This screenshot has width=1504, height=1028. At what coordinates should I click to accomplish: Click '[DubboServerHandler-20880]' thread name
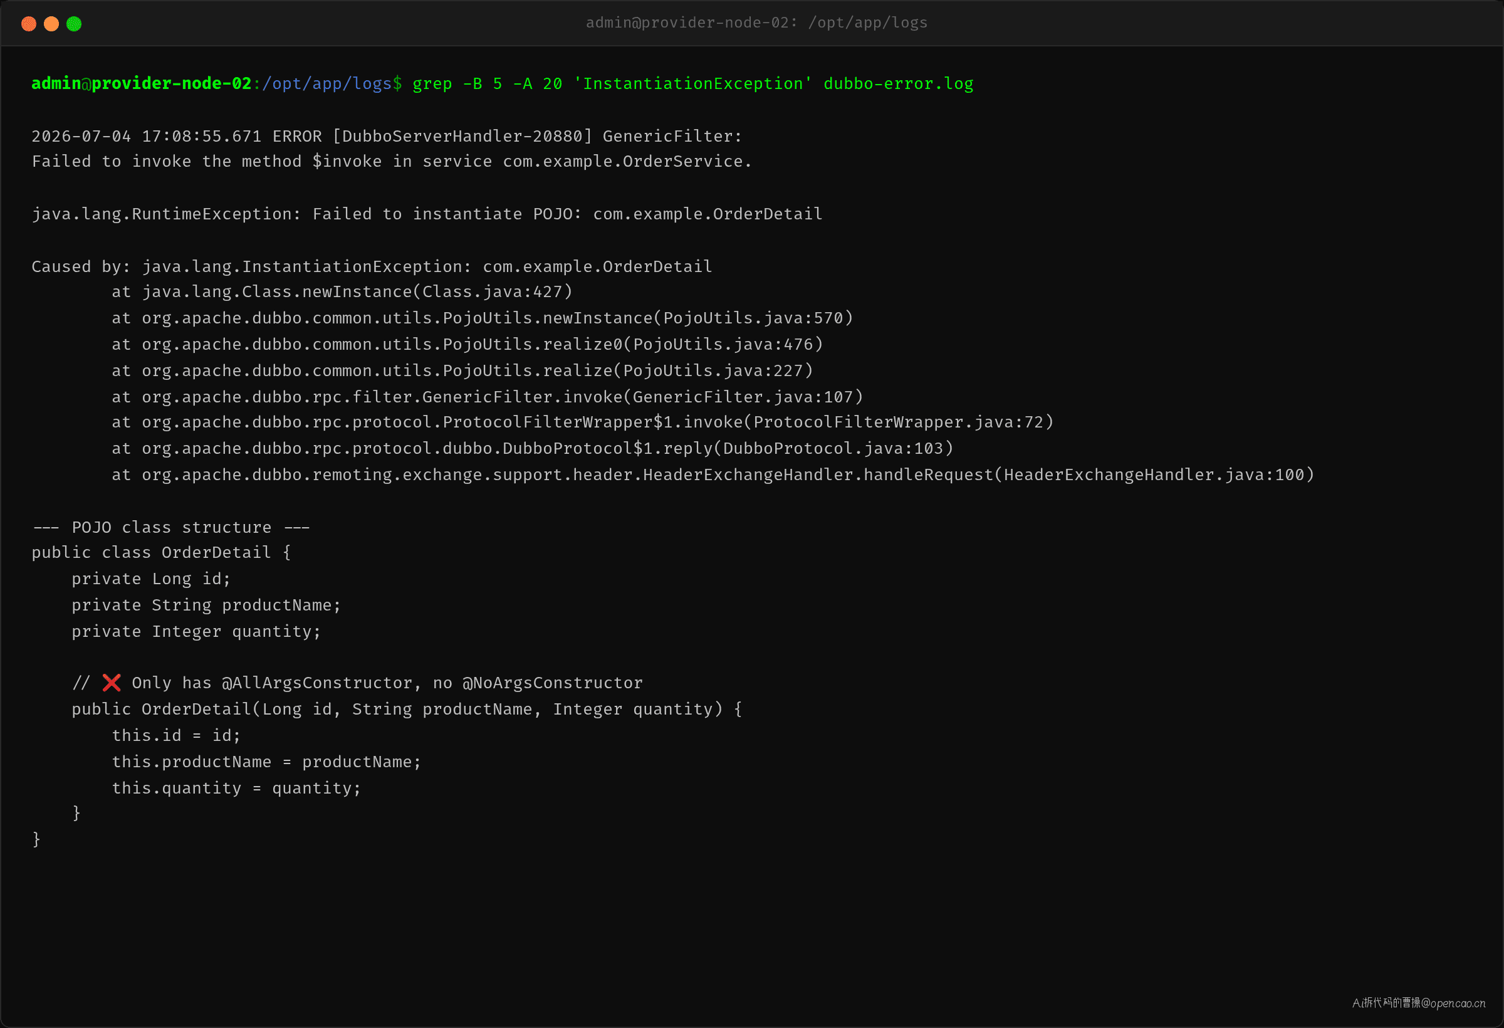(462, 137)
